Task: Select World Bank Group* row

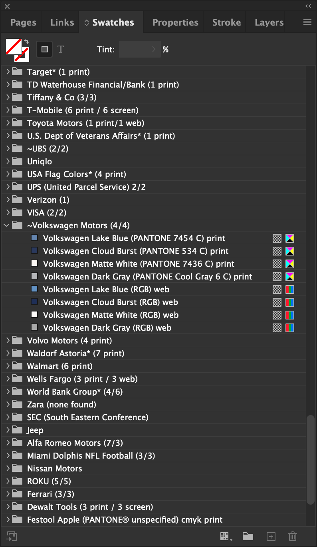Action: (x=154, y=392)
